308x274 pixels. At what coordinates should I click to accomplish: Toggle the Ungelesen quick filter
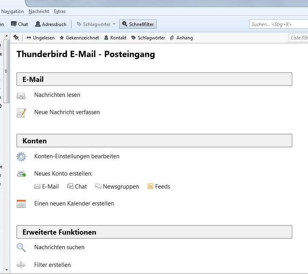pyautogui.click(x=40, y=38)
